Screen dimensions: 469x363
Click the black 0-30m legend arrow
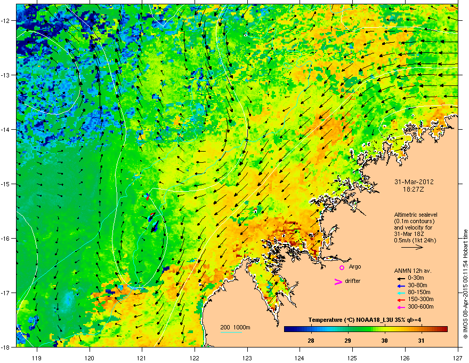point(401,278)
